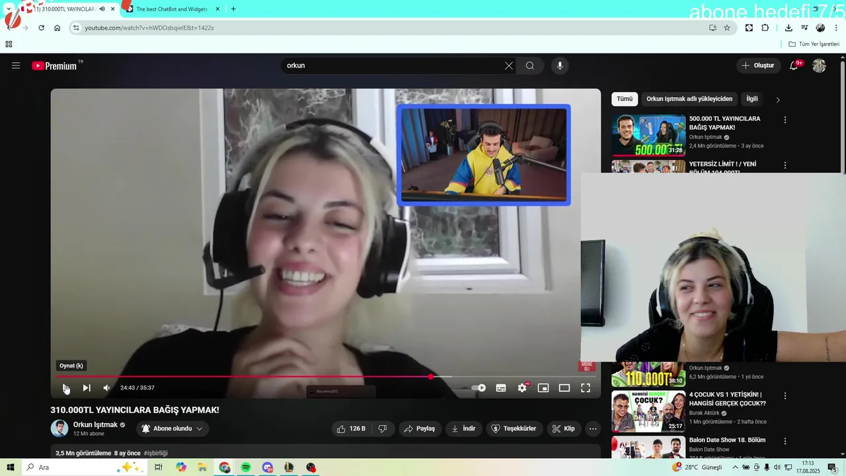Click the Orkun Işıtmak channel avatar
Viewport: 846px width, 476px height.
click(x=59, y=428)
